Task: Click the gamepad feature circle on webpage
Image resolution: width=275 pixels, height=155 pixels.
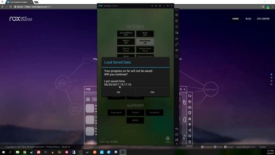Action: [x=62, y=83]
